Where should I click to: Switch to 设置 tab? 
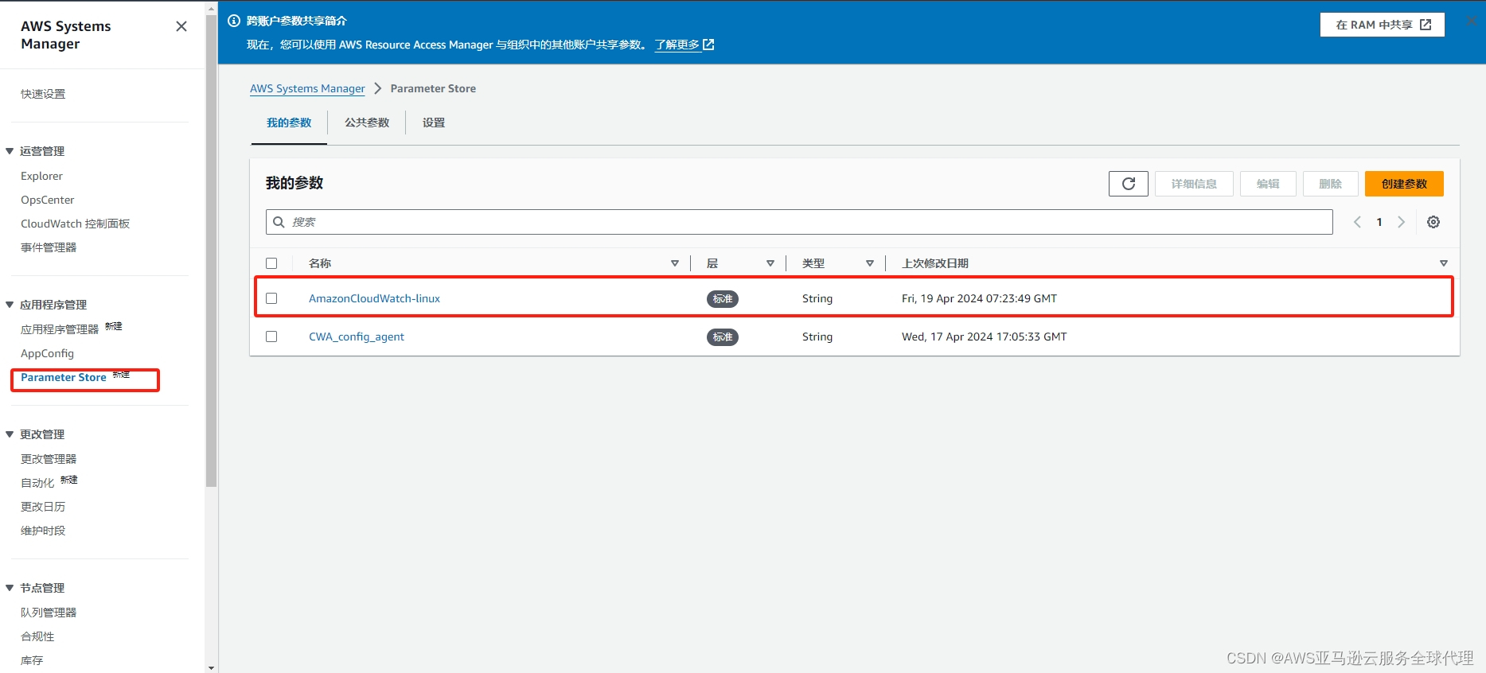(434, 123)
